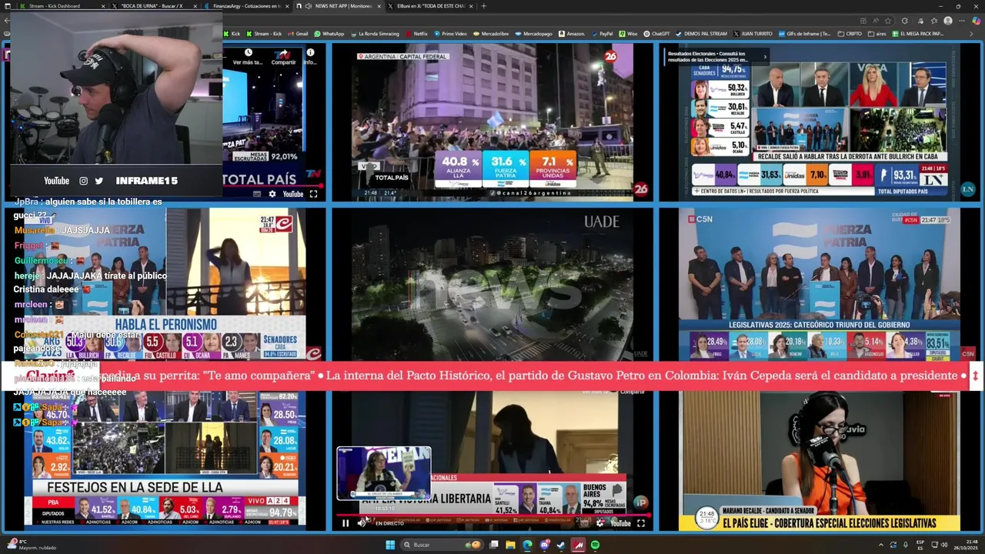Open Discord from the taskbar
Screen dimensions: 985x554
click(544, 545)
